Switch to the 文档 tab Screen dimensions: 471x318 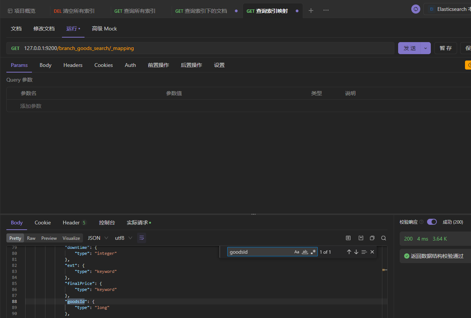16,29
